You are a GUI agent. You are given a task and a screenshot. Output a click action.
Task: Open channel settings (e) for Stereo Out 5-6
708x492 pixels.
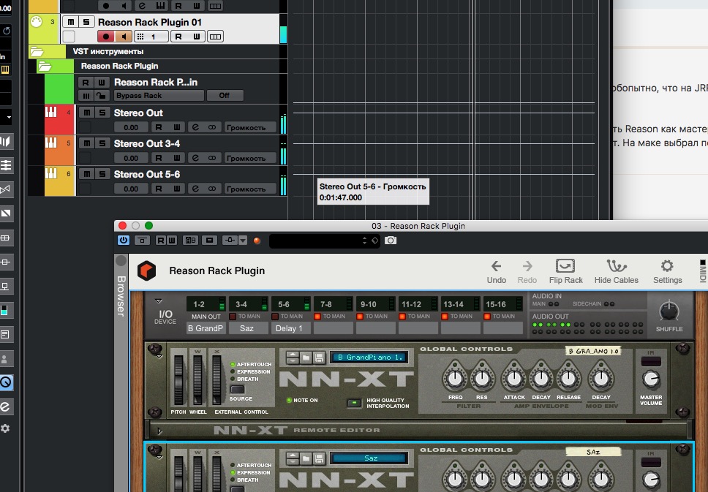click(x=195, y=189)
